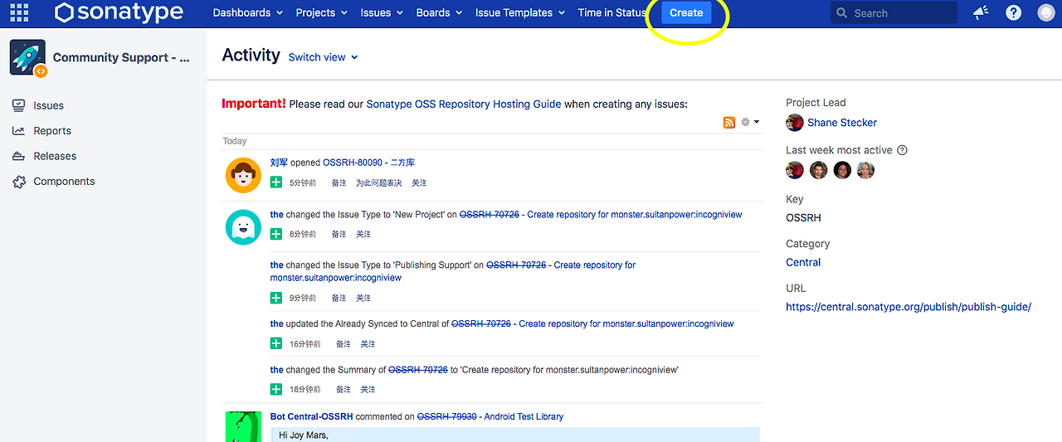Click the Reports chart sidebar icon
This screenshot has width=1062, height=442.
pos(18,131)
